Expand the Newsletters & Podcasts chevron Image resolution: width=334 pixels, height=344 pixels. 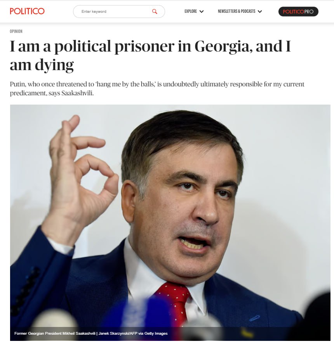pos(260,11)
